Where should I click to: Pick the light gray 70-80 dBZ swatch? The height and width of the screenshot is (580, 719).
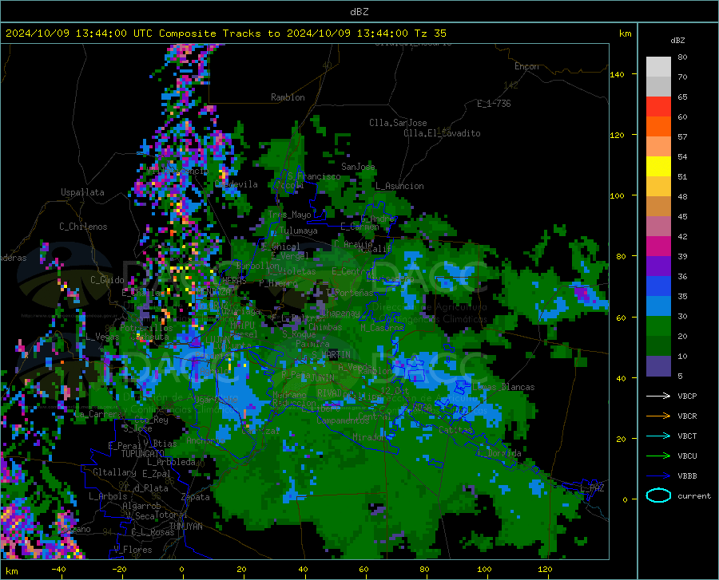tap(658, 67)
